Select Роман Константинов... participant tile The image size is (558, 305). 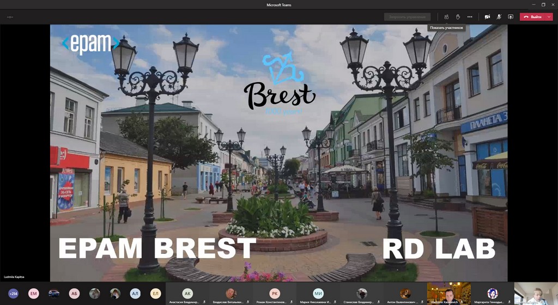tap(275, 294)
